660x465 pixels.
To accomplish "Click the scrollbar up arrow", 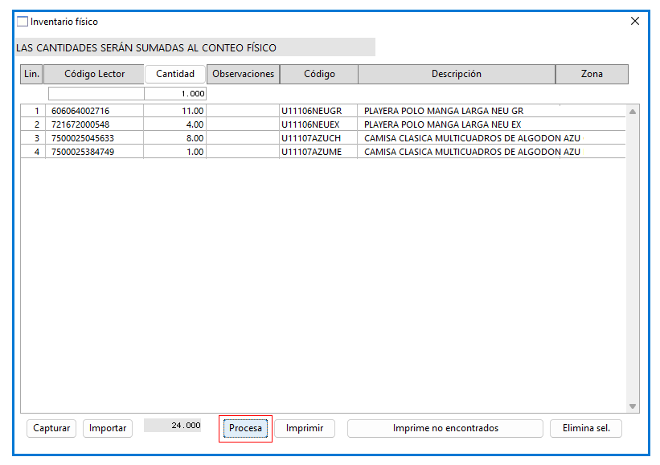I will pos(632,112).
